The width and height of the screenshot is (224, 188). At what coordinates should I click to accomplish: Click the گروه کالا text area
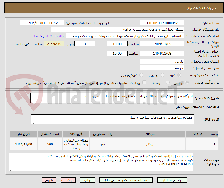click(112, 119)
